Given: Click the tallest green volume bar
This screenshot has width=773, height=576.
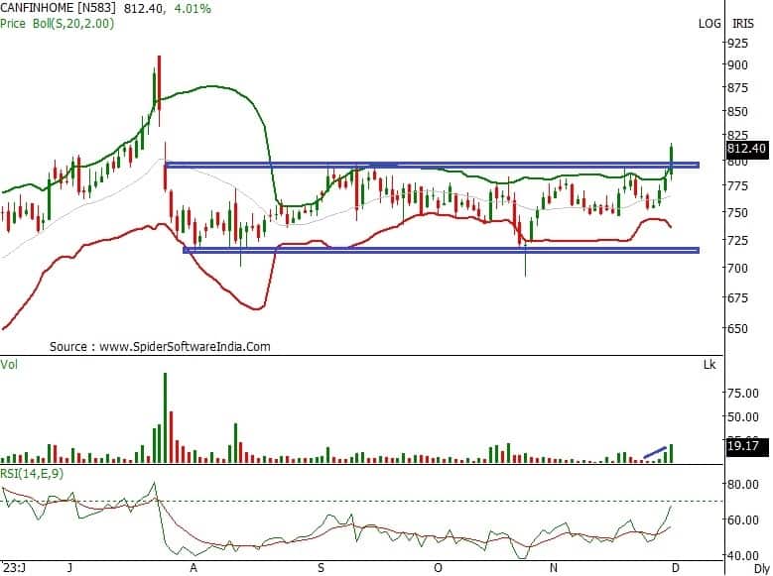Looking at the screenshot, I should [165, 417].
